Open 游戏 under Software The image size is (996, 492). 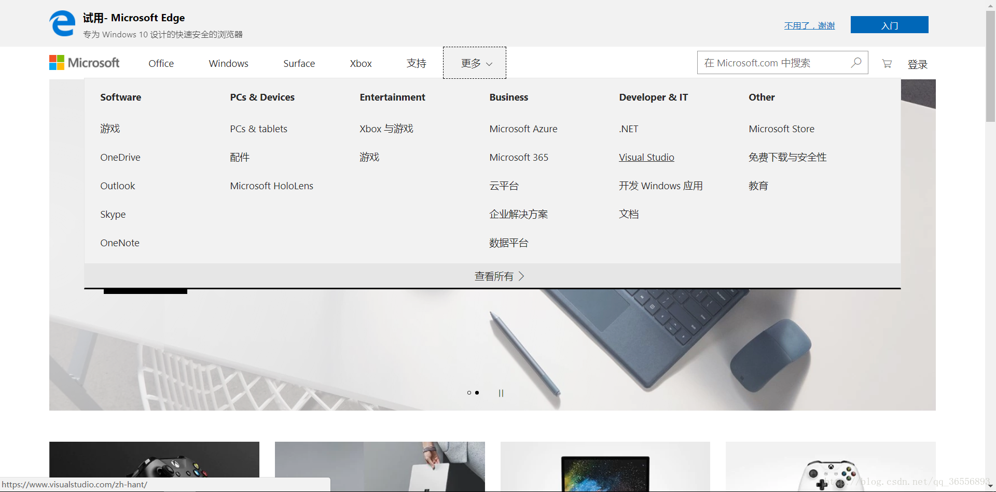click(110, 129)
